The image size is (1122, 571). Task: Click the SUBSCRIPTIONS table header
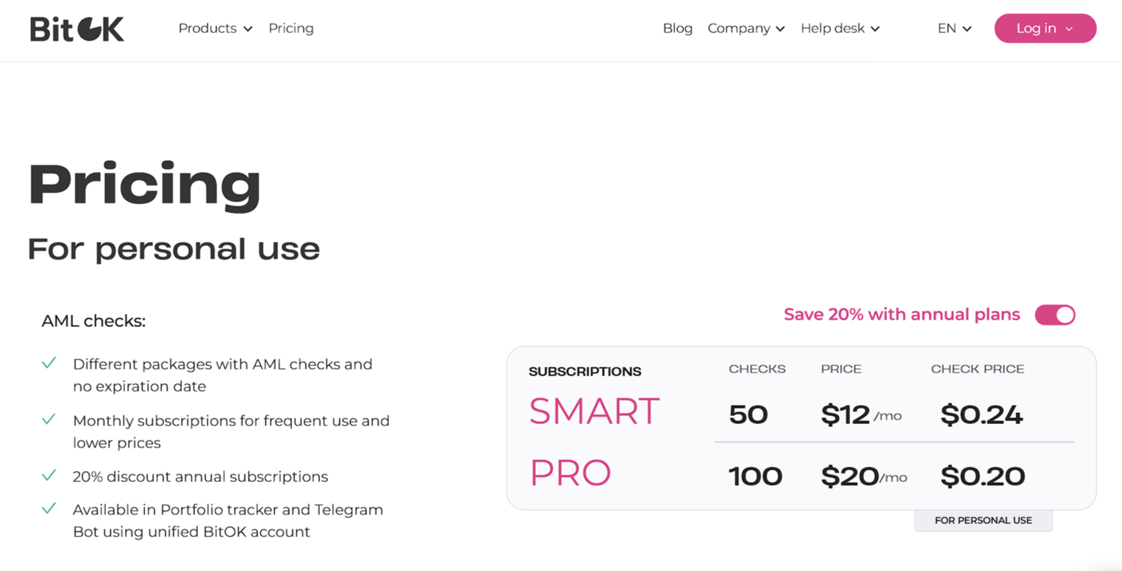pos(585,371)
